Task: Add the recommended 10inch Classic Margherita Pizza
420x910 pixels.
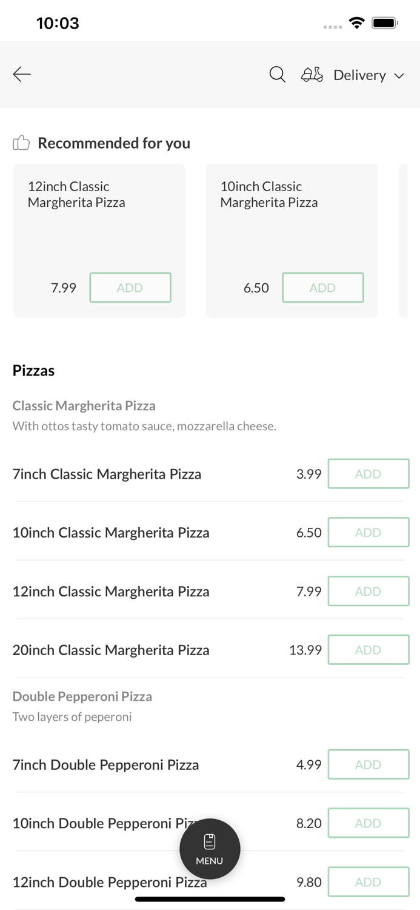Action: (x=323, y=287)
